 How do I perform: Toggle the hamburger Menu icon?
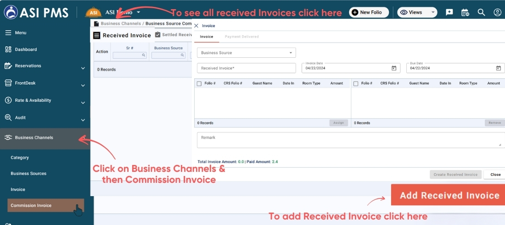point(8,33)
